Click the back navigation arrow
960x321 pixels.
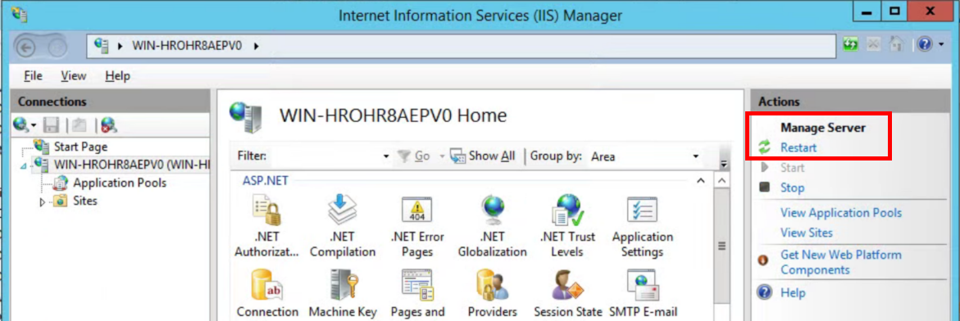pyautogui.click(x=25, y=47)
